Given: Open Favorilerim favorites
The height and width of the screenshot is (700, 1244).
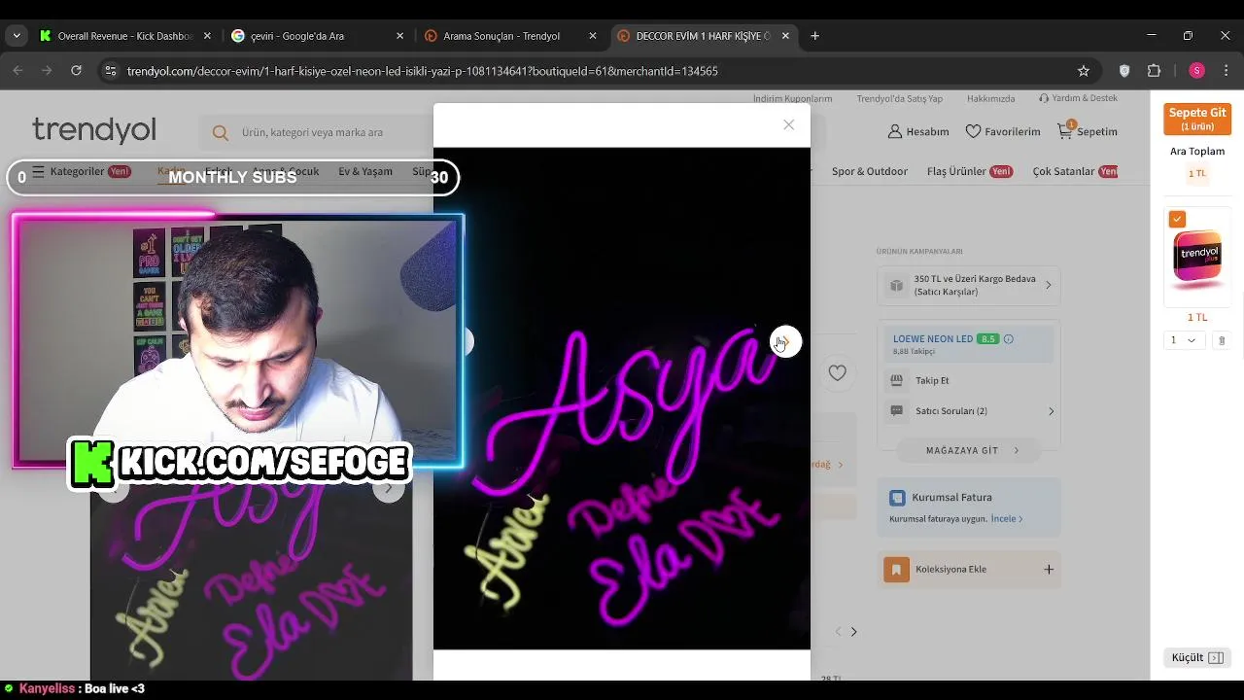Looking at the screenshot, I should (x=1002, y=131).
